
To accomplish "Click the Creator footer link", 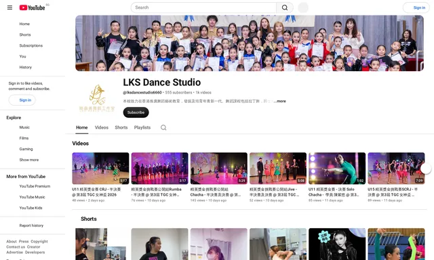I will [33, 247].
